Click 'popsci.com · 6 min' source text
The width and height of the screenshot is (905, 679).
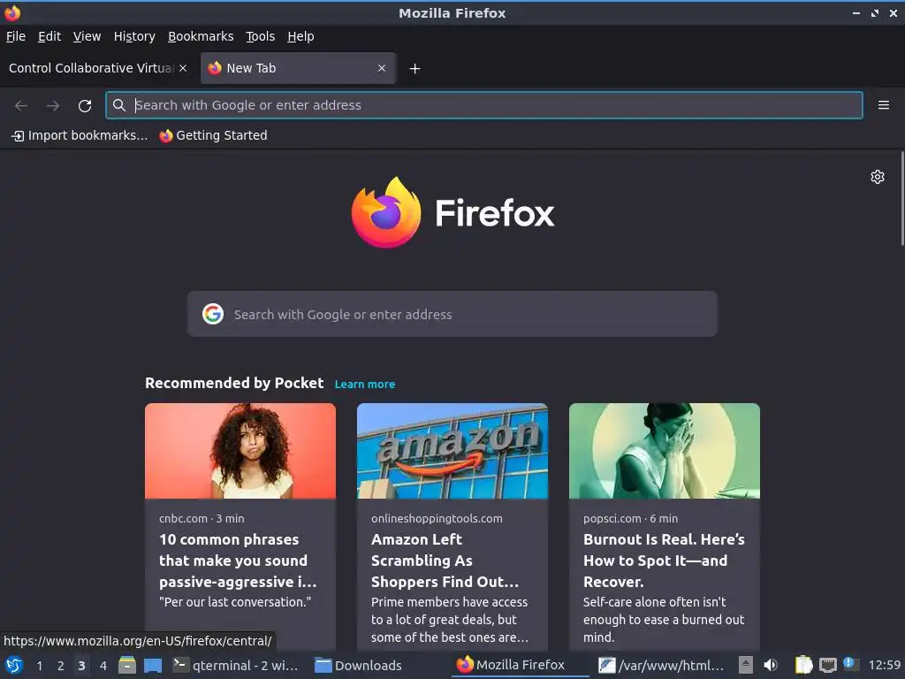pos(630,518)
